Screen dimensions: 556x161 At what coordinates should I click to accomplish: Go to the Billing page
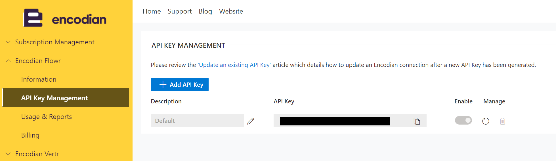[30, 135]
